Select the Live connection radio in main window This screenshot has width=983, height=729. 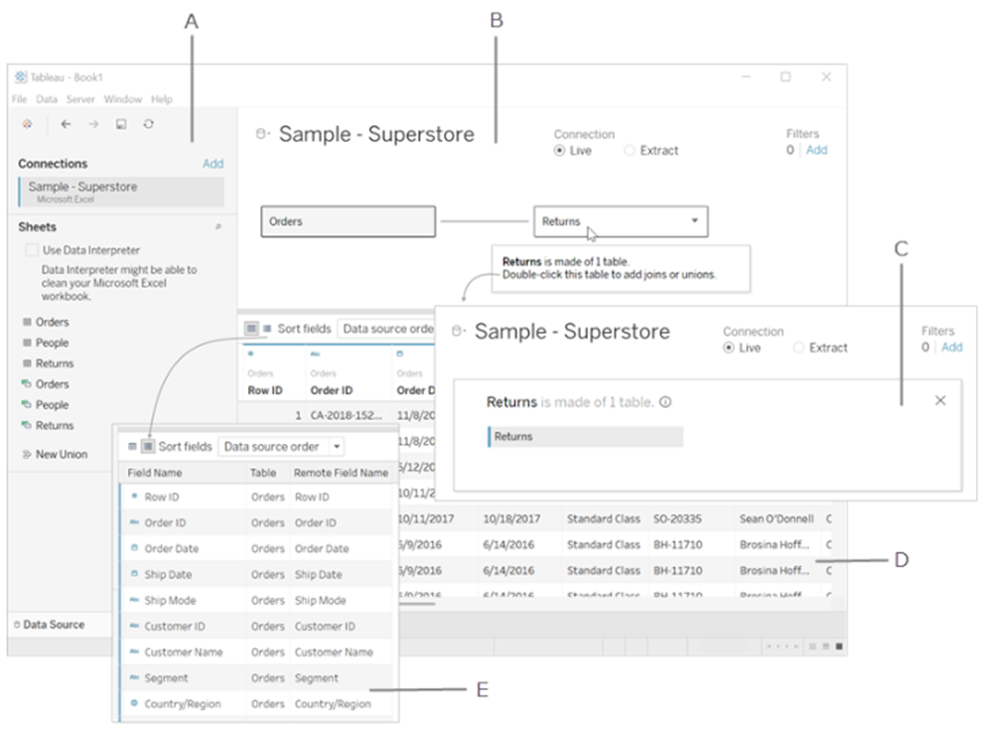pyautogui.click(x=559, y=150)
